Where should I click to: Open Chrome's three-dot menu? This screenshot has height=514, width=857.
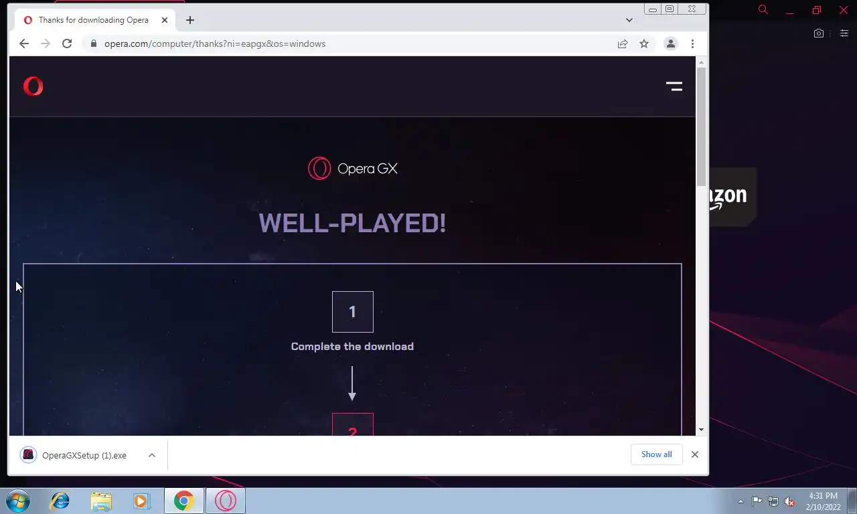(x=692, y=44)
